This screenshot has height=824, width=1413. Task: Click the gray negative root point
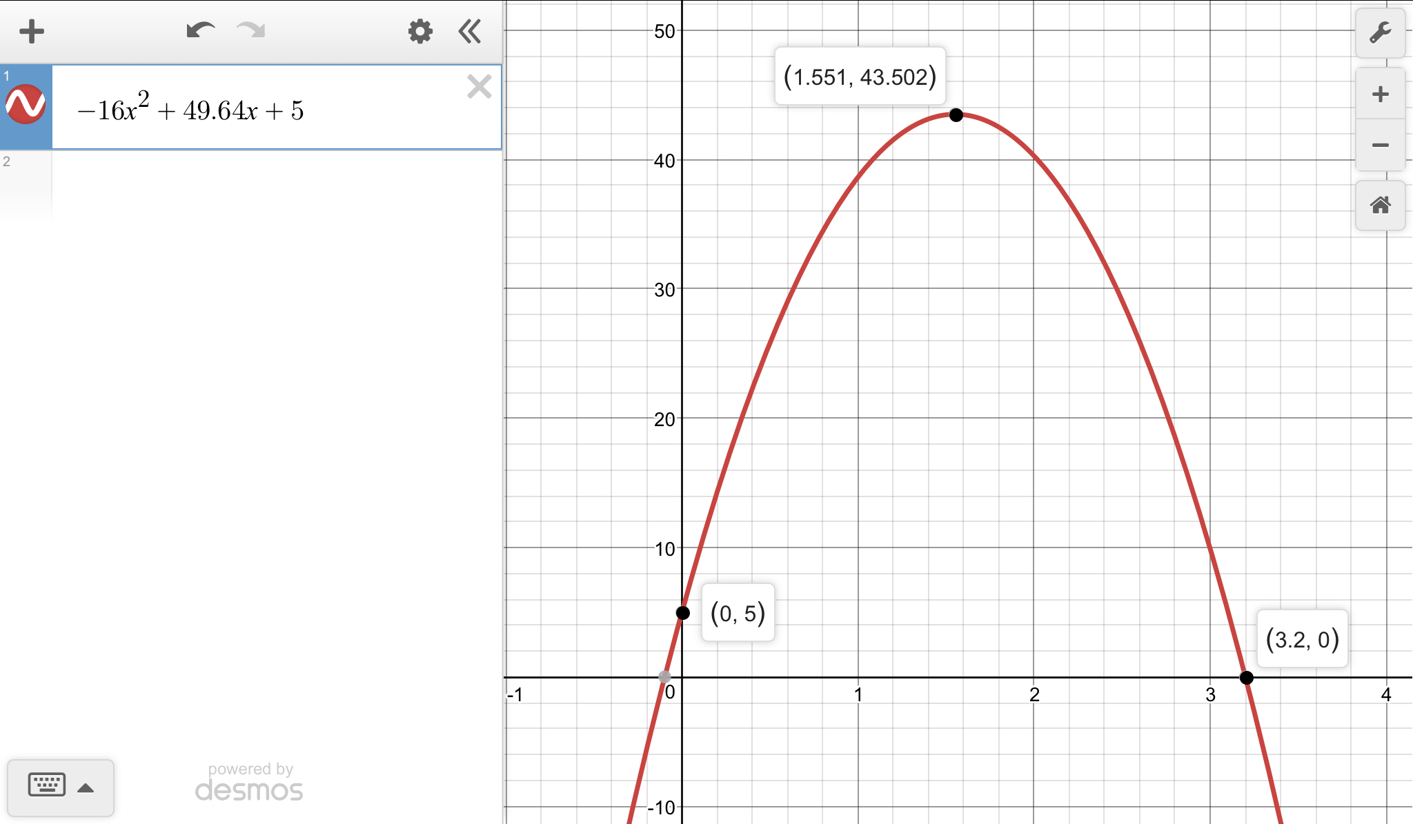click(x=664, y=677)
